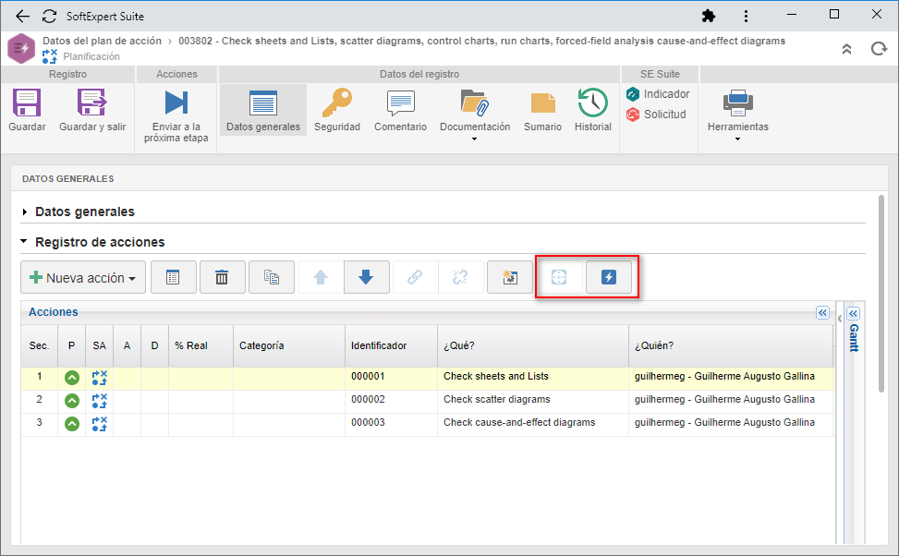Click planning status icon in row 000003
This screenshot has height=556, width=899.
tap(99, 424)
